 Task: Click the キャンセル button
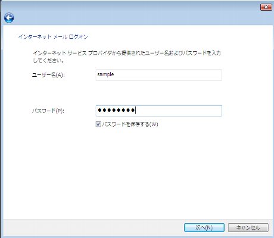pos(248,227)
